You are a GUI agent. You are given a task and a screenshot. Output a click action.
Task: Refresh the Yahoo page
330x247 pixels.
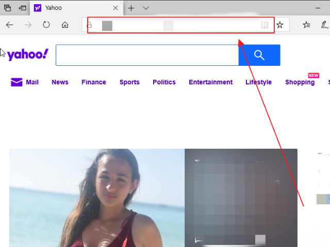[x=46, y=25]
